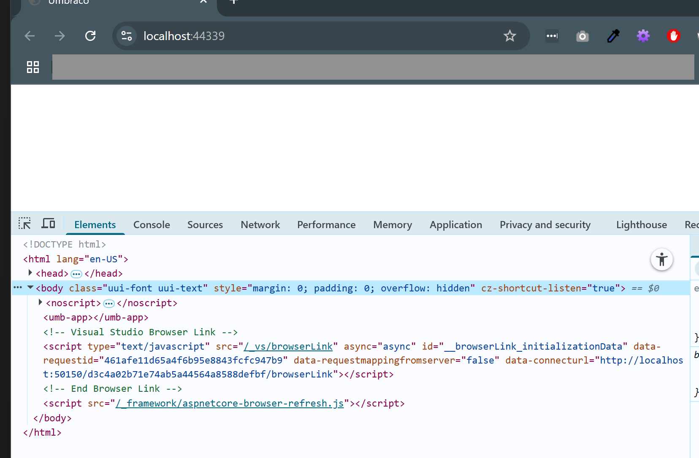This screenshot has width=699, height=458.
Task: Open the purple gear extension
Action: tap(643, 36)
